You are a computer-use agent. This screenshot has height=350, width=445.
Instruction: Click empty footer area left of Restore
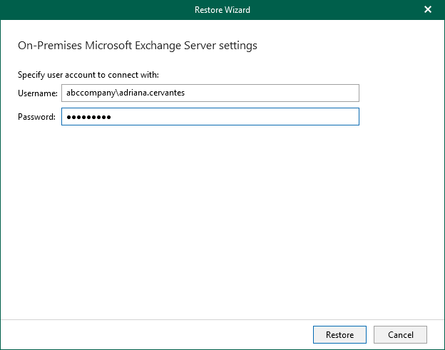143,334
